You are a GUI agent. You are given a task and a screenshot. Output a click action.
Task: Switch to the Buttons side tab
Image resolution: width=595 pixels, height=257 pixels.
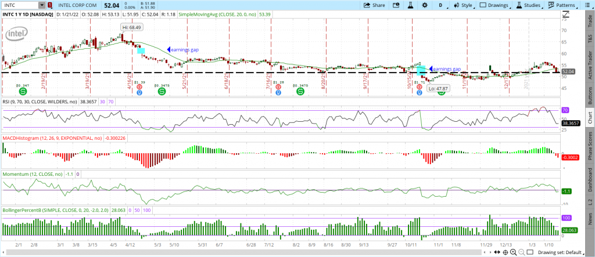(x=590, y=95)
